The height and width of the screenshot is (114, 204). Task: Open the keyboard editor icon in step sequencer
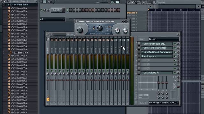[117, 2]
